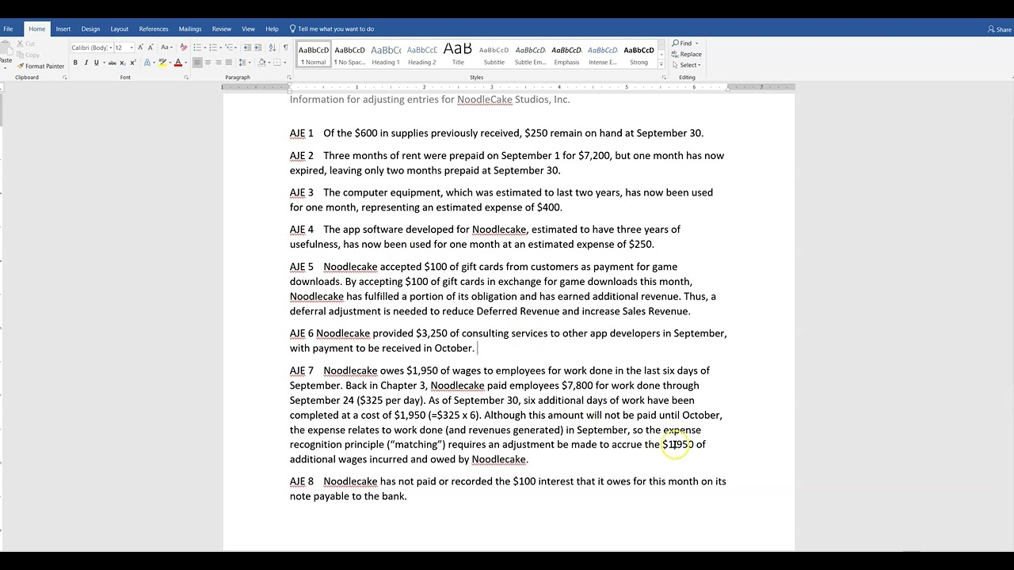Apply the Normal style

(x=314, y=54)
